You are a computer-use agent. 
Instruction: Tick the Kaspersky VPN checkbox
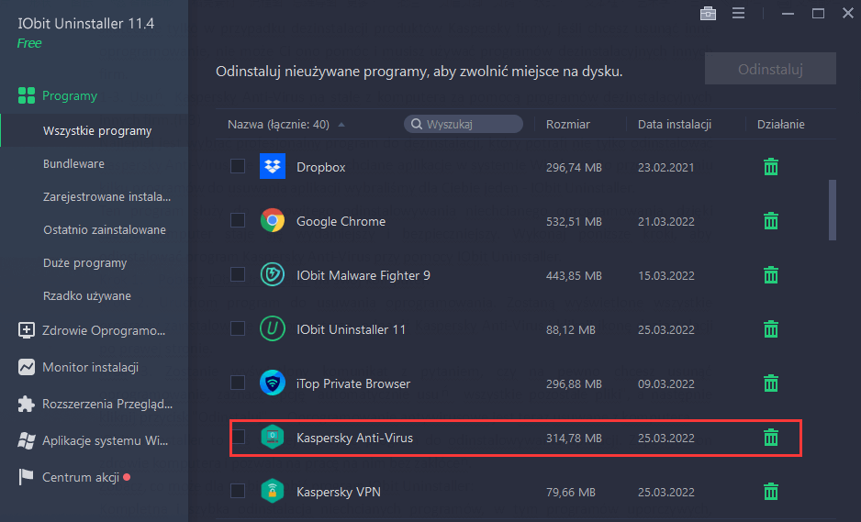click(x=238, y=491)
